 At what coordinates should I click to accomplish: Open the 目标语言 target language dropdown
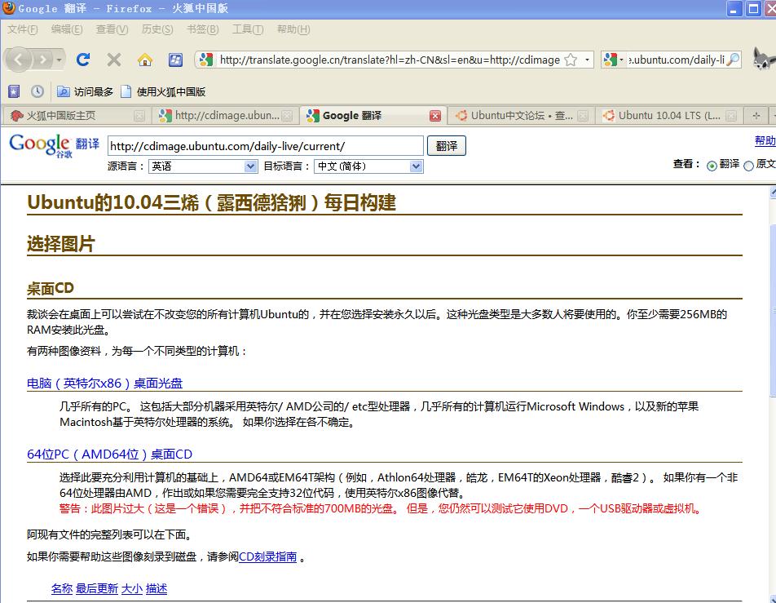(368, 166)
